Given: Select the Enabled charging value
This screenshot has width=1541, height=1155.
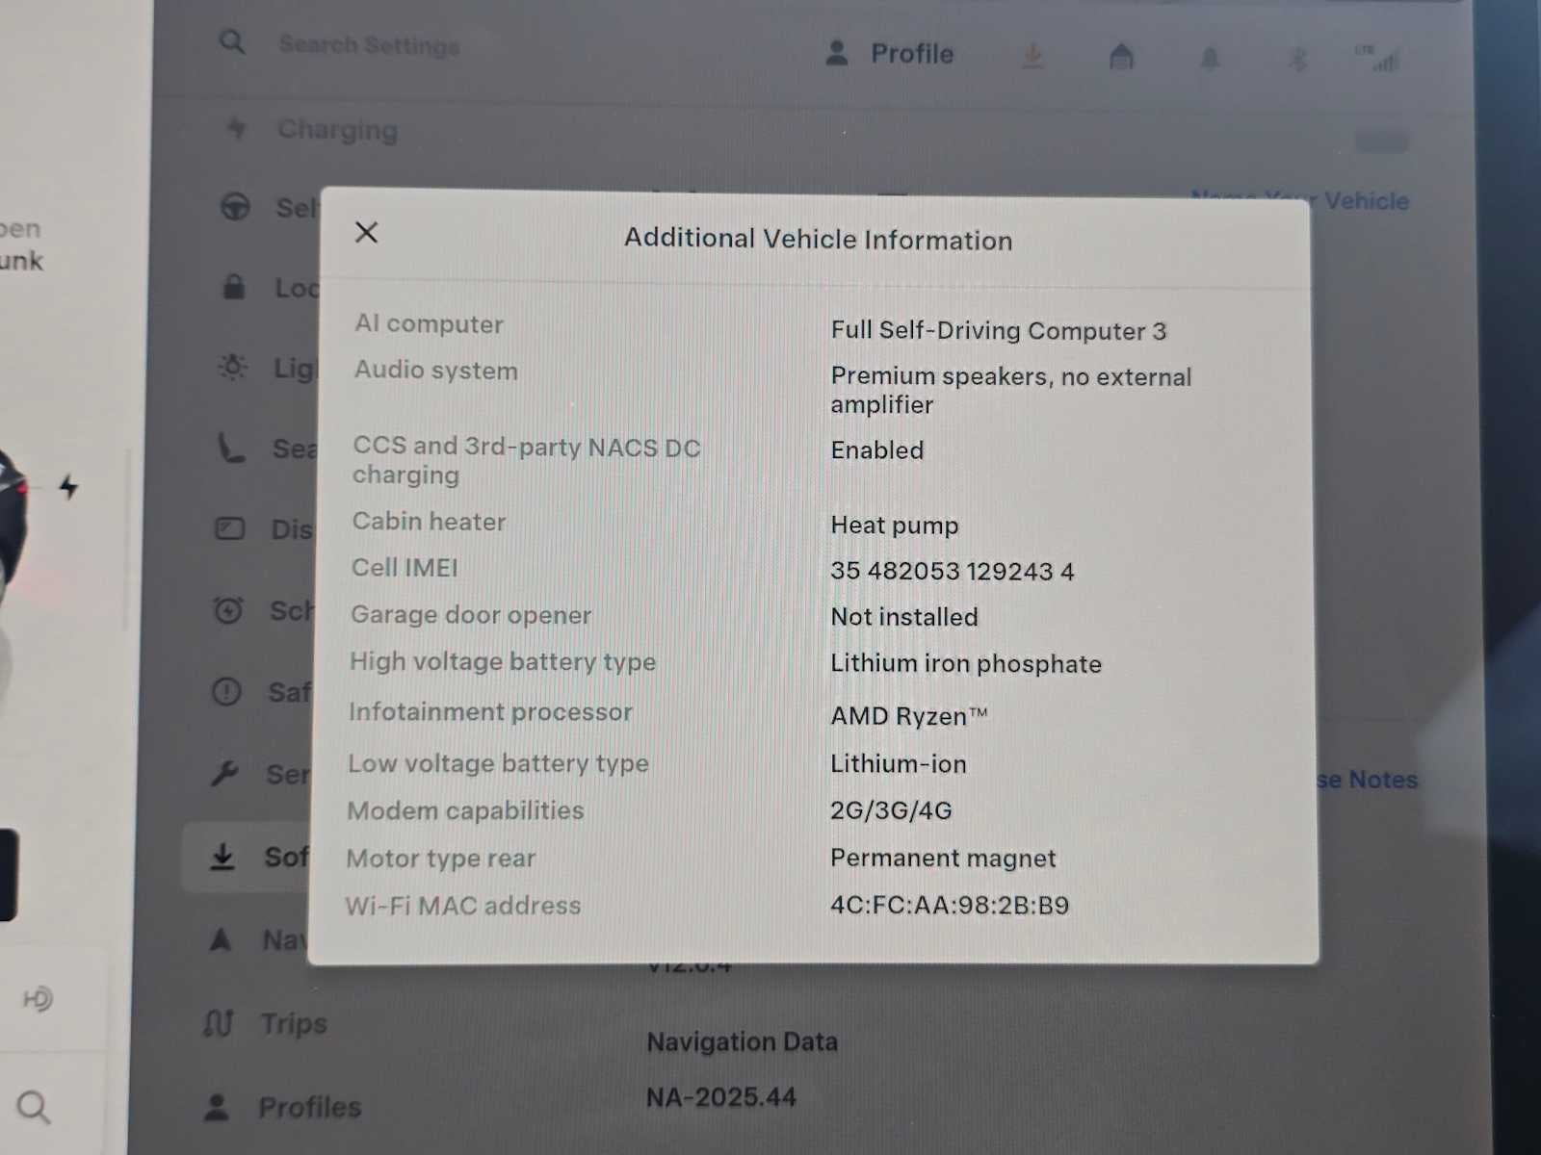Looking at the screenshot, I should click(x=877, y=450).
